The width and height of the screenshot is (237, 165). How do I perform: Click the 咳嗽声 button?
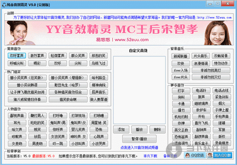click(17, 137)
